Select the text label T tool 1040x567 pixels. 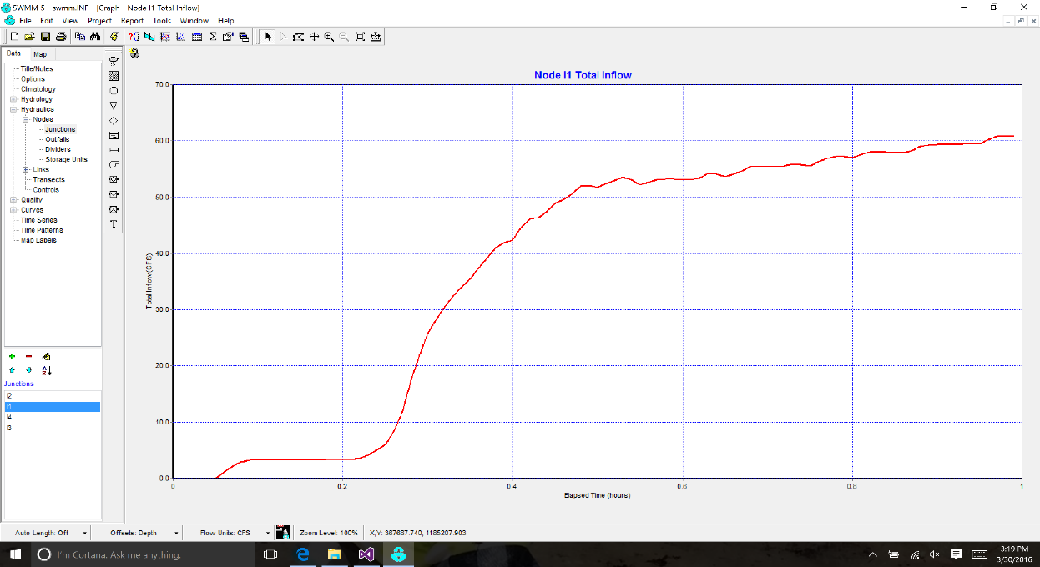point(114,224)
